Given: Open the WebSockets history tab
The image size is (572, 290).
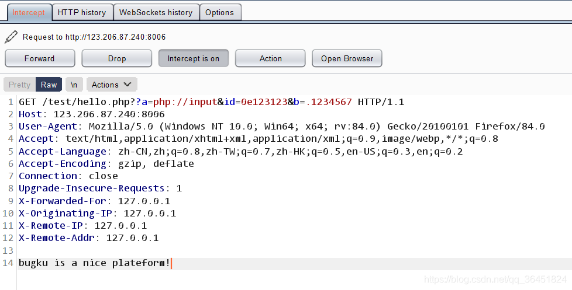Looking at the screenshot, I should click(156, 12).
